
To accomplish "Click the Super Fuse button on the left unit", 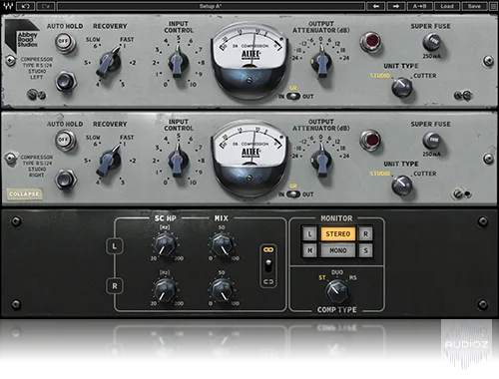I will click(432, 42).
